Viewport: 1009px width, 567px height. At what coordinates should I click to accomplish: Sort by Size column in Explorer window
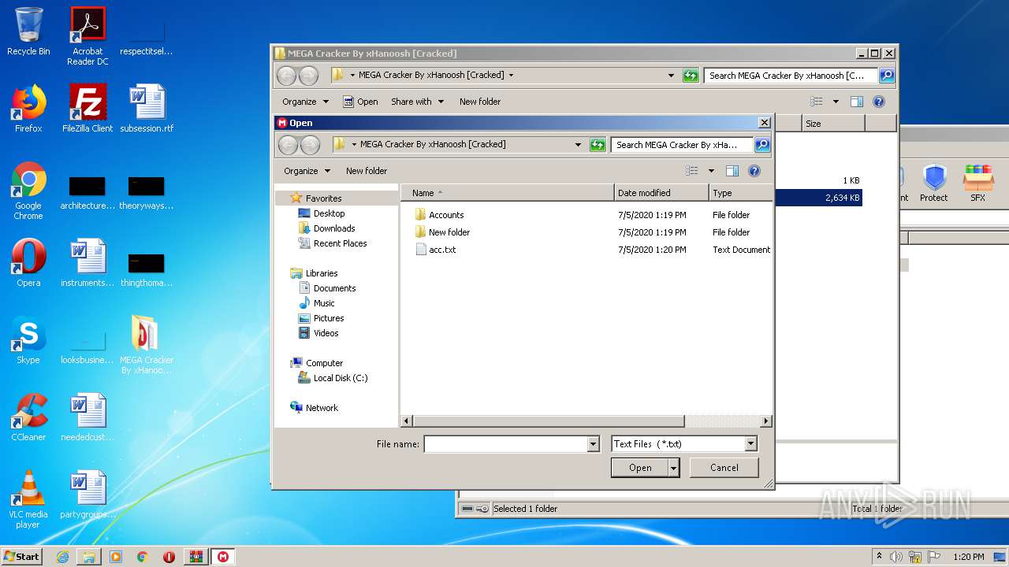(832, 124)
